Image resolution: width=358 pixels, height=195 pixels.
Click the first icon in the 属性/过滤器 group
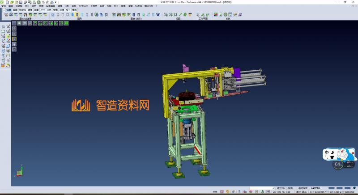coord(6,15)
